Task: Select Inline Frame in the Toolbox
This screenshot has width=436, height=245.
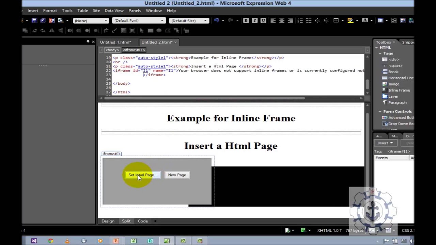Action: [x=396, y=90]
